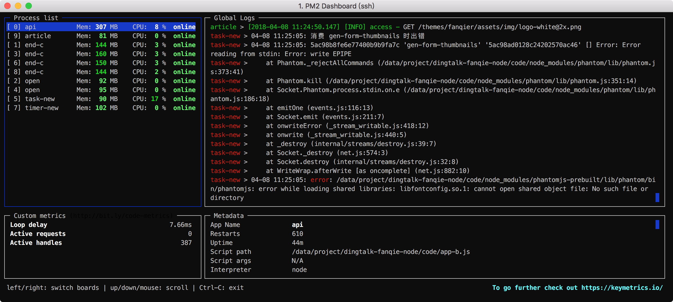Click the Script path metadata value
Viewport: 673px width, 302px height.
coord(381,252)
